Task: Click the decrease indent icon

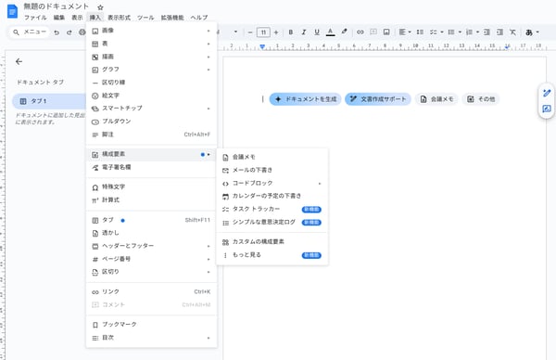Action: click(x=486, y=32)
